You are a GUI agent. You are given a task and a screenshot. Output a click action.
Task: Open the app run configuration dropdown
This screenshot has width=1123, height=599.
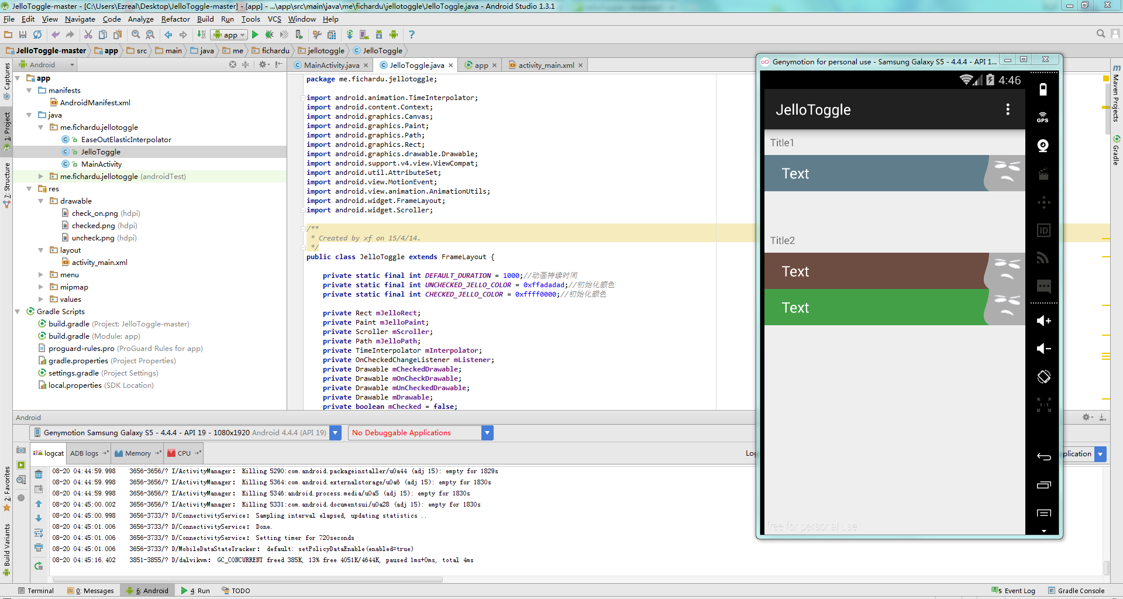click(229, 35)
